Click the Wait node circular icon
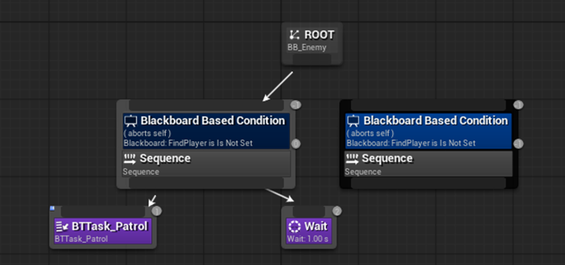Viewport: 565px width, 265px height. pyautogui.click(x=295, y=226)
